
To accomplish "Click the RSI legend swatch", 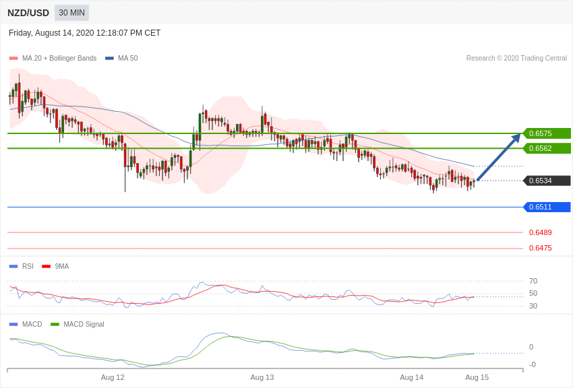I will click(13, 267).
